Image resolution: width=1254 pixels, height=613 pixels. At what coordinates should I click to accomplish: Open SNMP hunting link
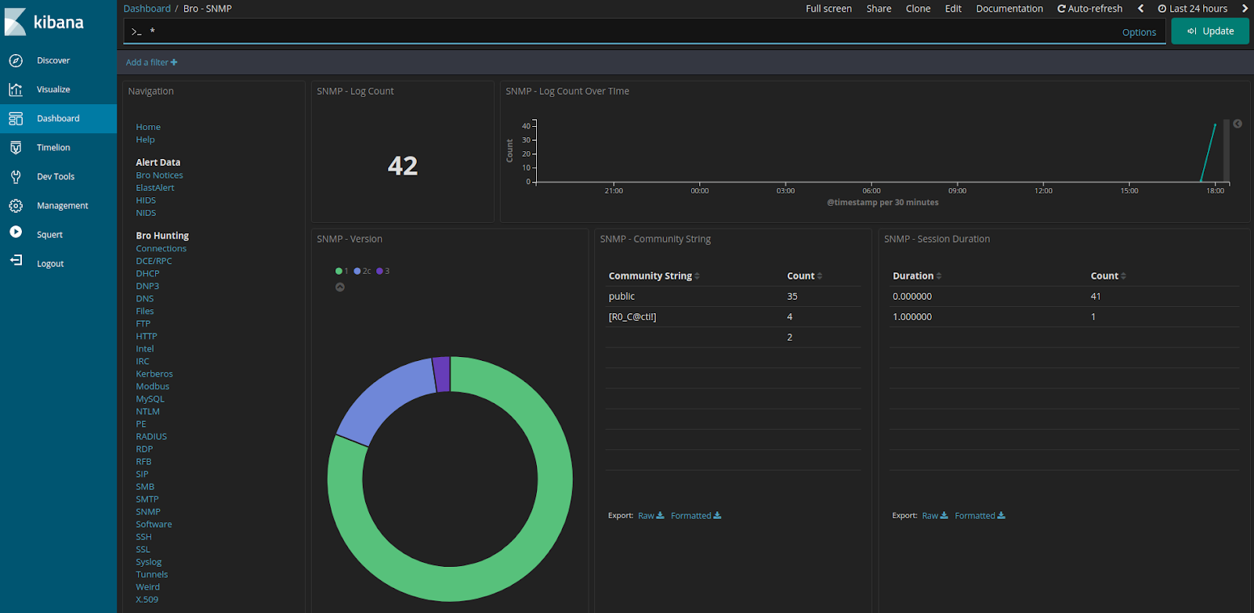pyautogui.click(x=148, y=512)
